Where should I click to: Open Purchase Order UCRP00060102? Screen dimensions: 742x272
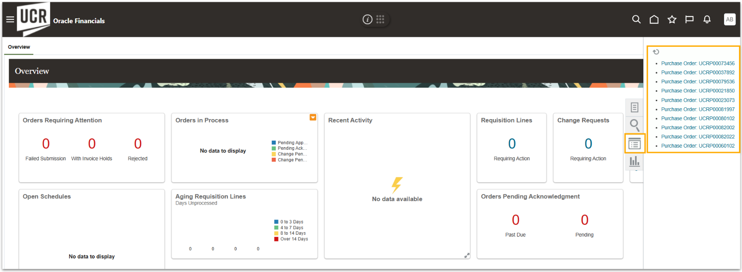(697, 146)
